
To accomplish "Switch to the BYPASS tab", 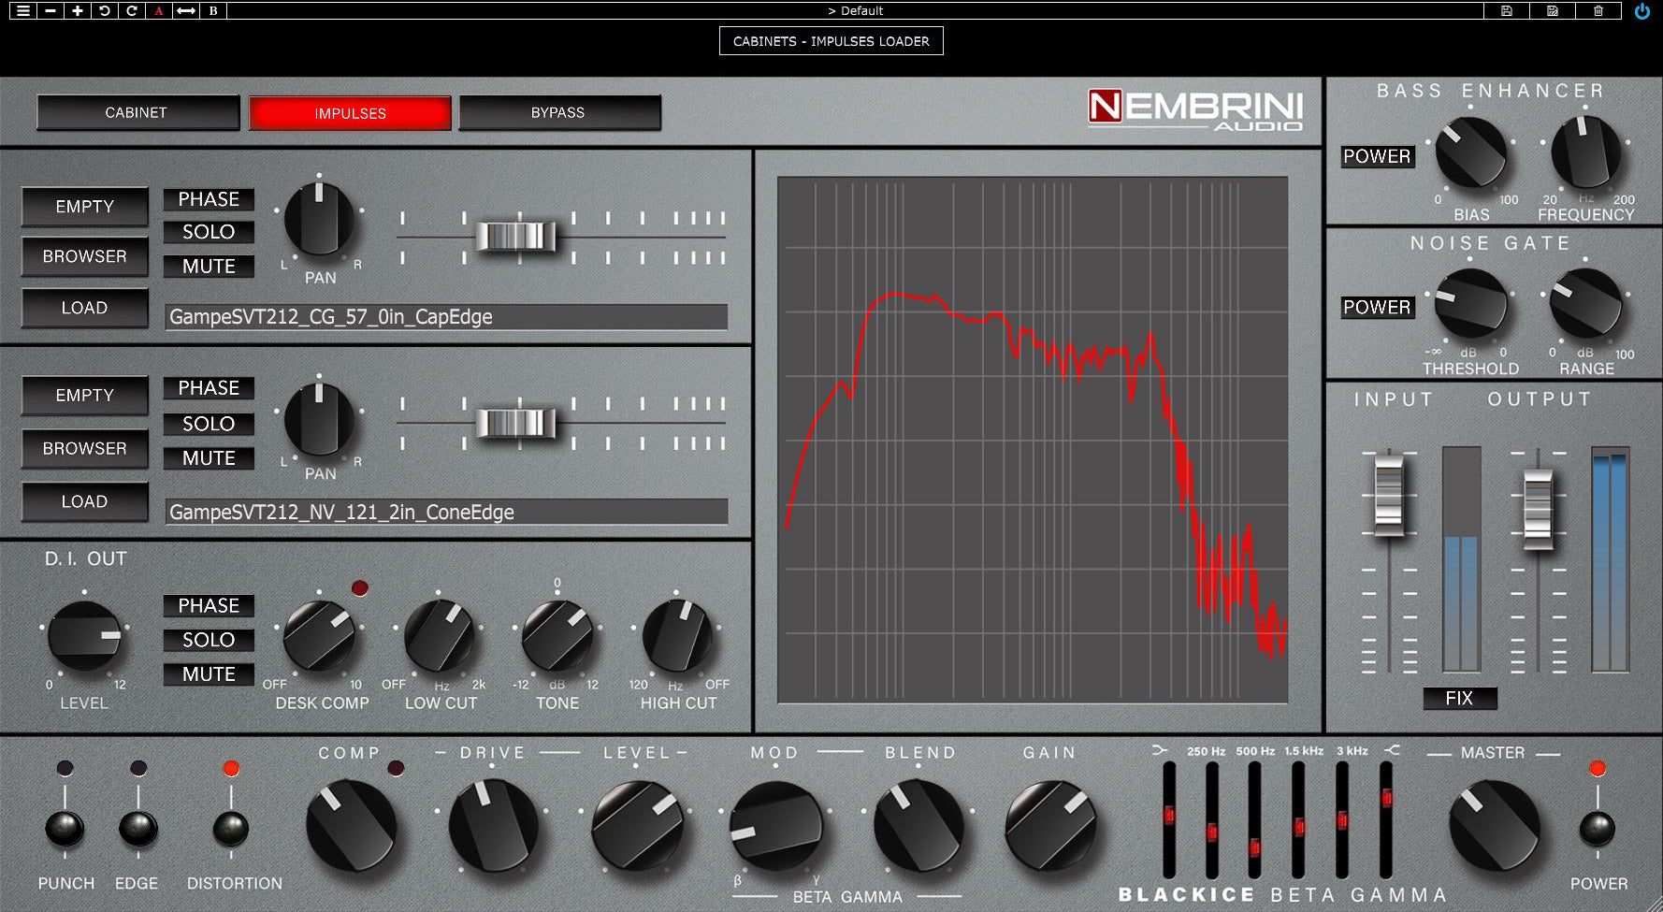I will click(x=559, y=112).
